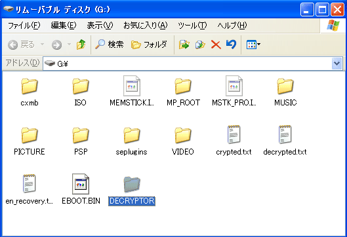Open the Forward button history dropdown arrow
Image resolution: width=347 pixels, height=237 pixels.
click(69, 45)
